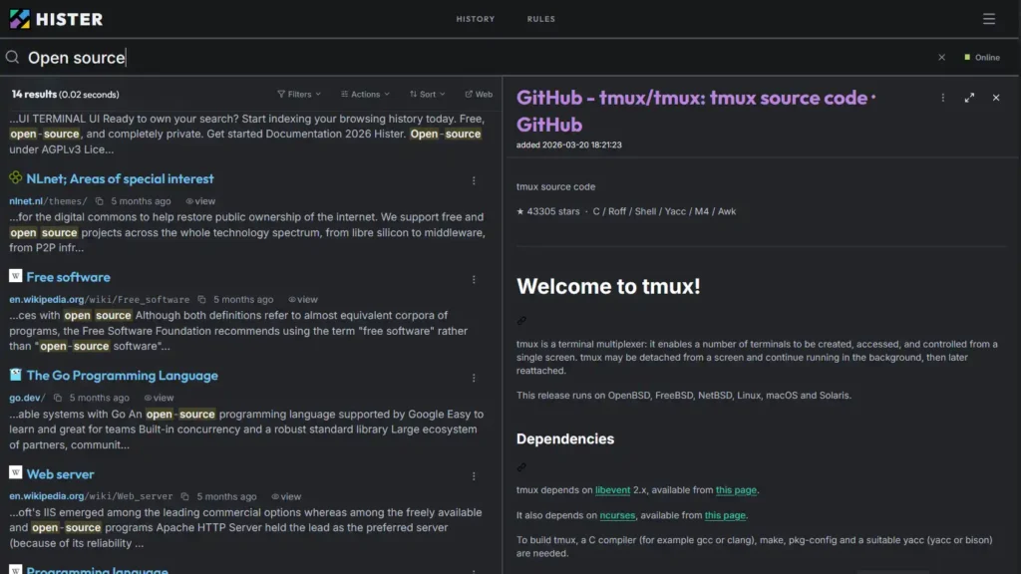Open the en.wikipedia.org/wiki/Web_server URL

tap(91, 496)
